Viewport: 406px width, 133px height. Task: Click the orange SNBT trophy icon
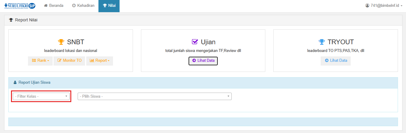coord(61,42)
